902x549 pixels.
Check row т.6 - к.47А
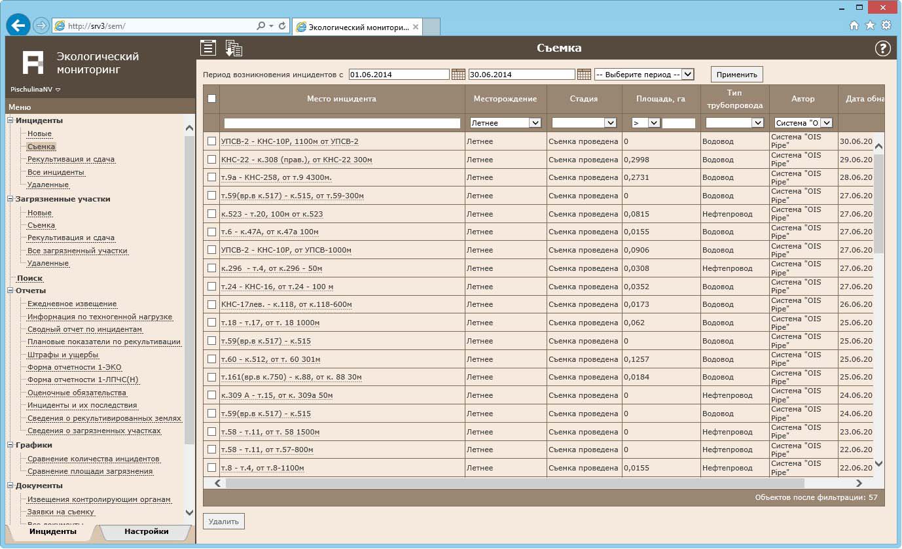pos(211,232)
